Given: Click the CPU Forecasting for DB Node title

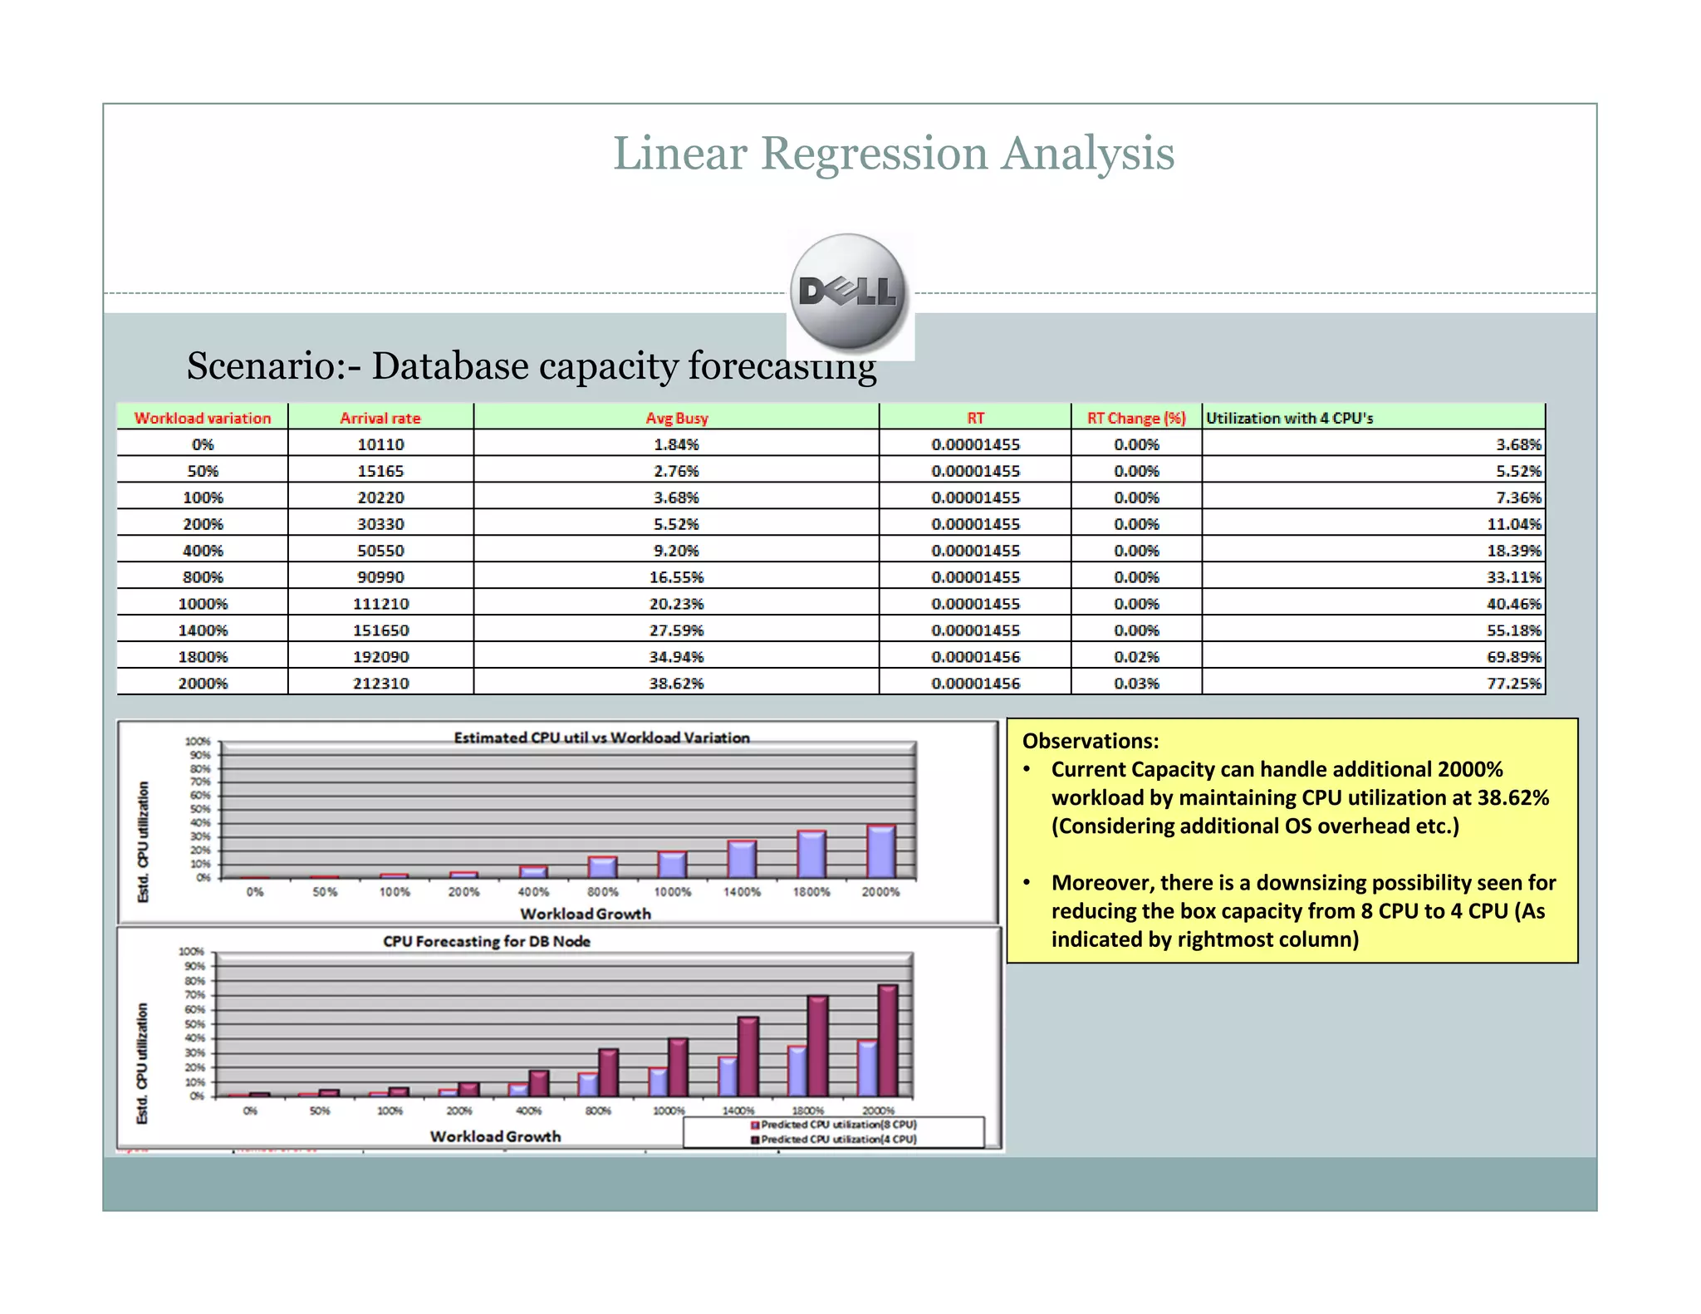Looking at the screenshot, I should click(x=487, y=941).
